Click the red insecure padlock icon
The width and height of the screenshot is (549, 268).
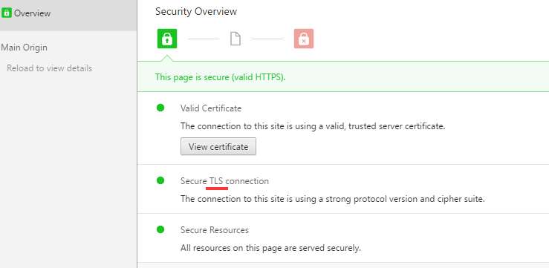(304, 39)
